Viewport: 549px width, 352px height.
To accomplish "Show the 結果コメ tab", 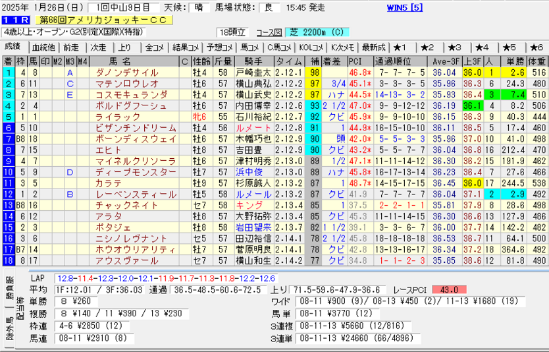I will tap(185, 47).
